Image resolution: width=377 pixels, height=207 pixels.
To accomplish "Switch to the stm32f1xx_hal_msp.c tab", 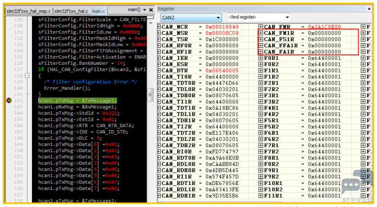I will coord(29,11).
